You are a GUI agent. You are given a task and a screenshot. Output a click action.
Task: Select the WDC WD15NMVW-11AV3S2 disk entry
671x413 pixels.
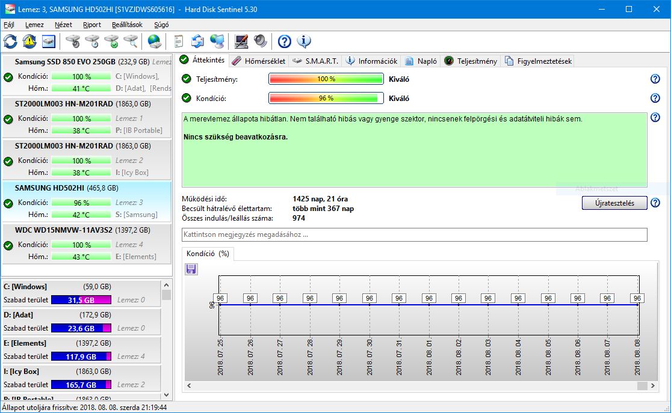[87, 243]
